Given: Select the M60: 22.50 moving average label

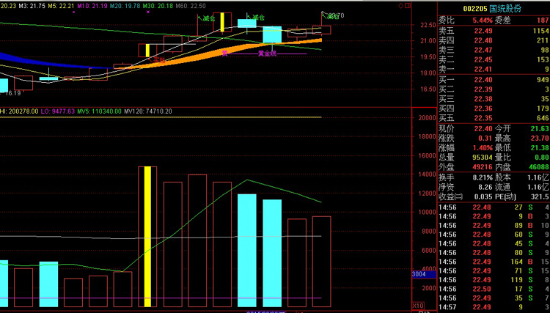Looking at the screenshot, I should pos(191,6).
